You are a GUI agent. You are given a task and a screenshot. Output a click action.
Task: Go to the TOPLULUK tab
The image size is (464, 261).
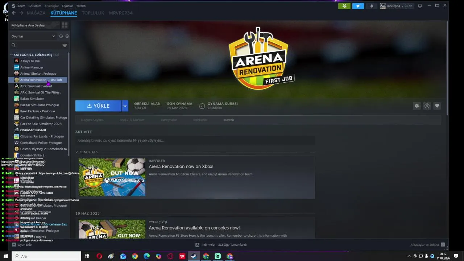point(93,13)
